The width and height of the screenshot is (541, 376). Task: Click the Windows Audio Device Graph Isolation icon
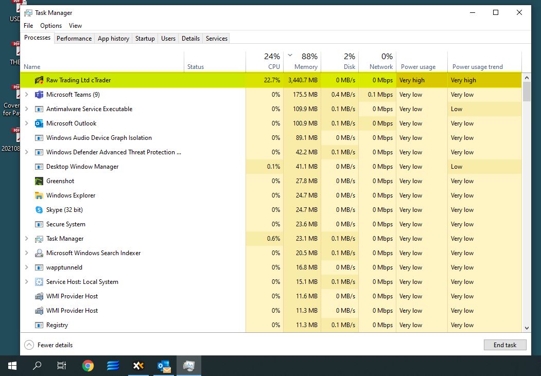click(39, 138)
